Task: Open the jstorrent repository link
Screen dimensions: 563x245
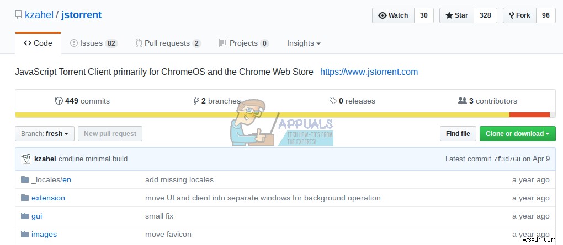Action: click(x=82, y=15)
